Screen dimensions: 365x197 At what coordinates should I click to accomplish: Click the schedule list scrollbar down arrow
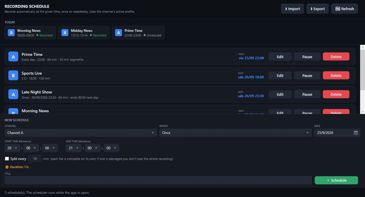(x=363, y=112)
